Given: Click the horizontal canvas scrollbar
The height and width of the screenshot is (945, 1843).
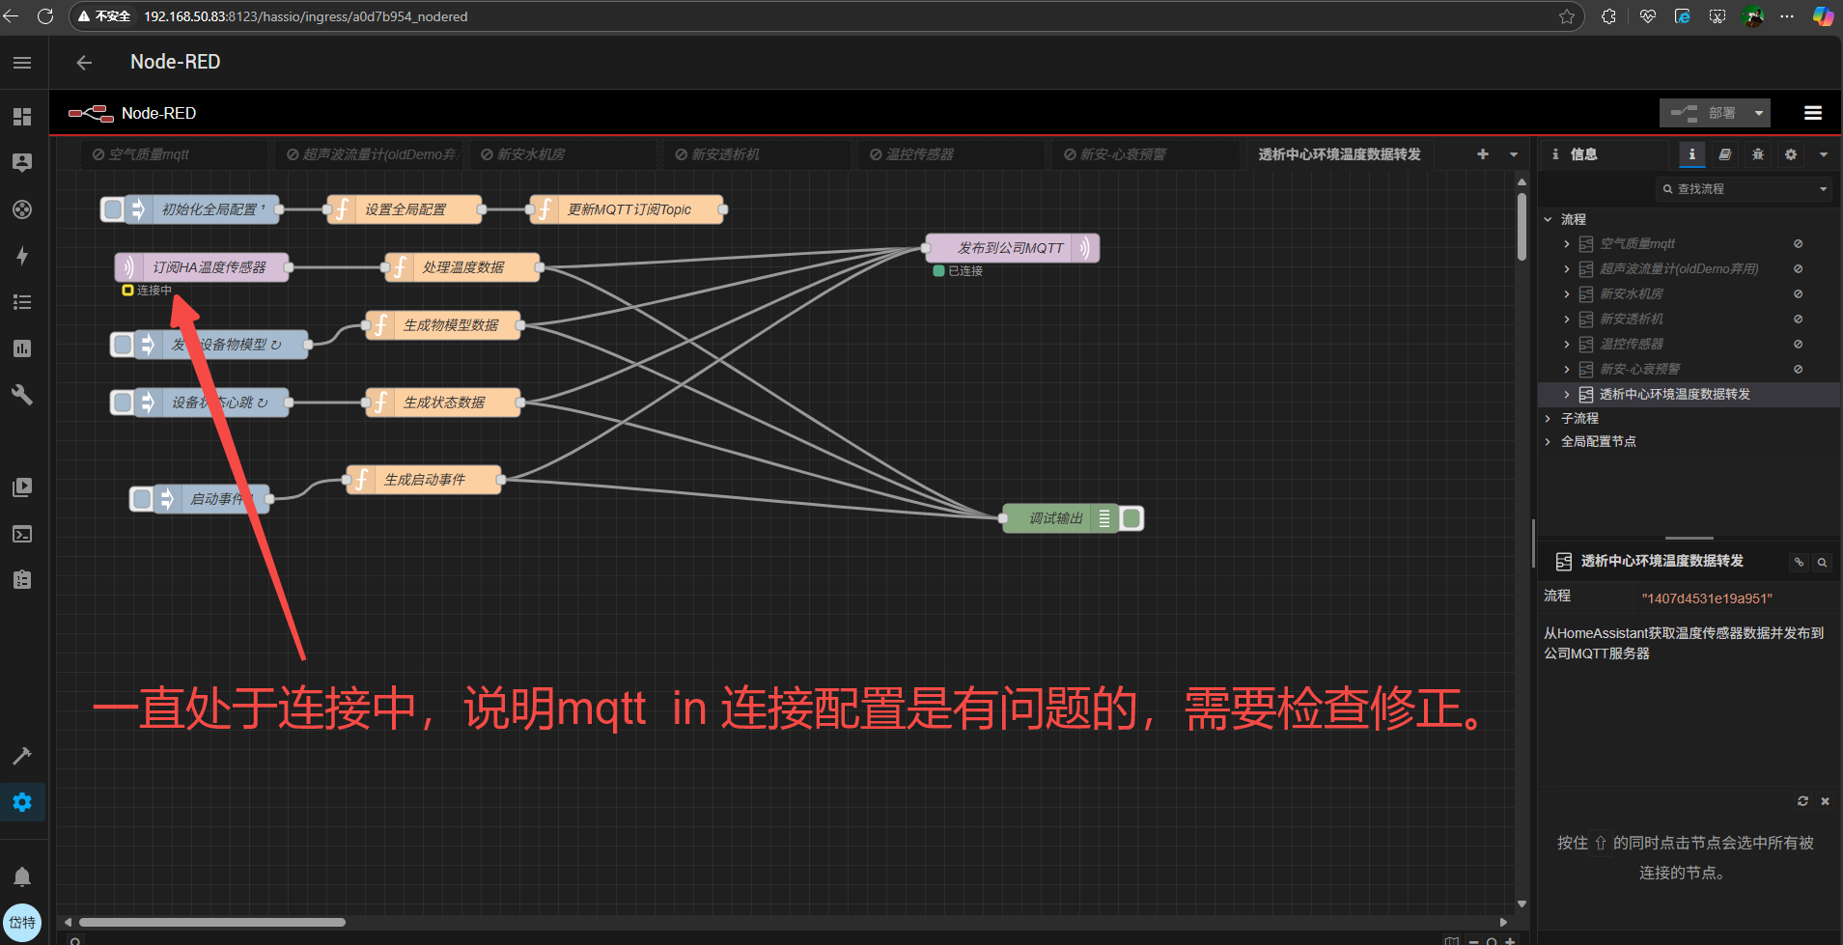Looking at the screenshot, I should (x=212, y=922).
